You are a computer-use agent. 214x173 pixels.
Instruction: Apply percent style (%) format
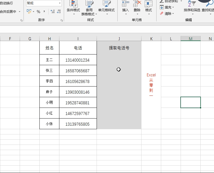coord(39,12)
